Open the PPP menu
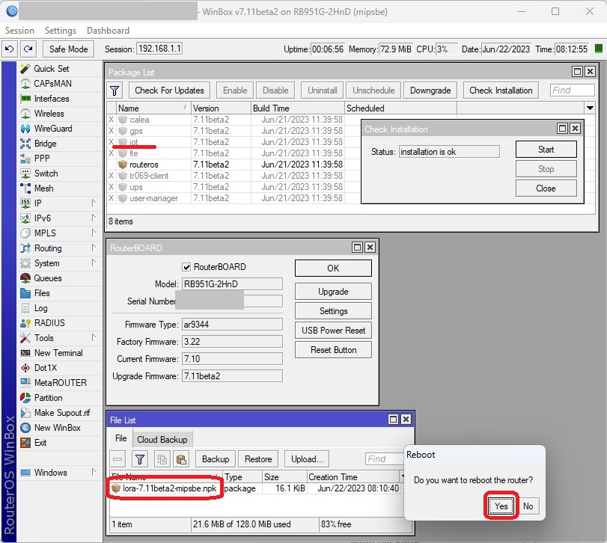Screen dimensions: 607x543 pyautogui.click(x=42, y=159)
